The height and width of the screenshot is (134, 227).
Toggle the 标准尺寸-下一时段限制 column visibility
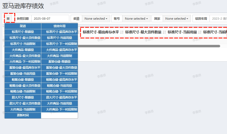coord(59,44)
